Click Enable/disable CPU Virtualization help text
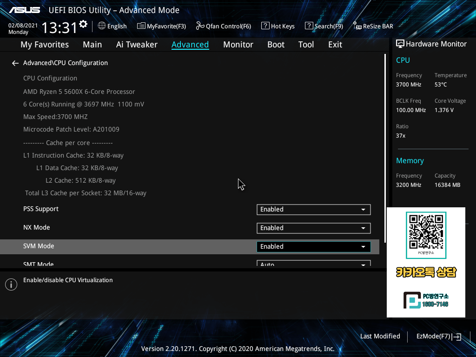 click(x=68, y=280)
